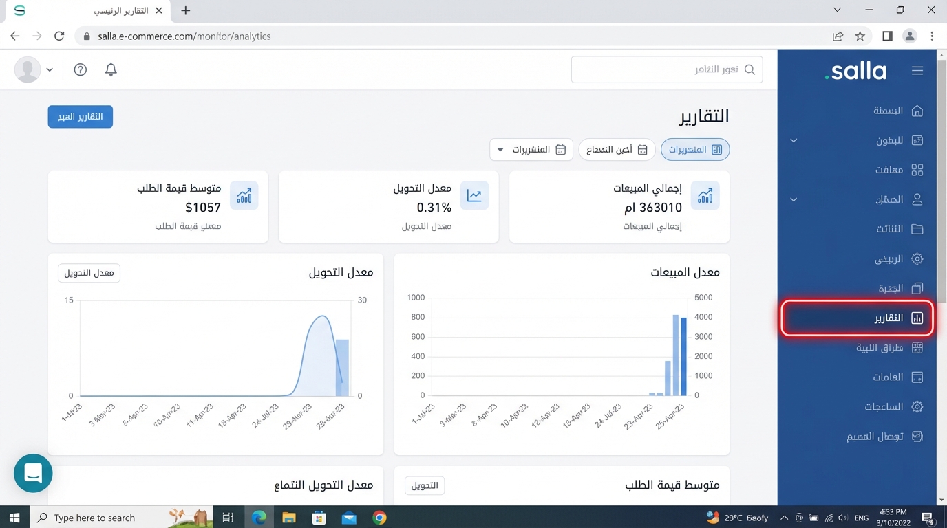
Task: Click the .salla logo
Action: pyautogui.click(x=855, y=69)
